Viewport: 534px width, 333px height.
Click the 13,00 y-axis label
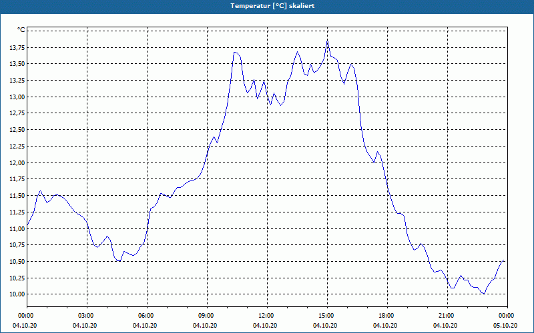click(x=17, y=97)
